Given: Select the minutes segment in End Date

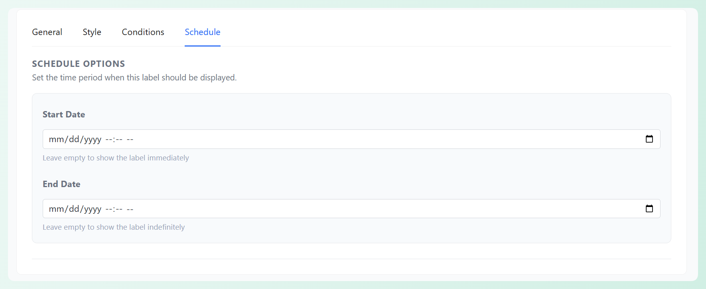Looking at the screenshot, I should (119, 209).
